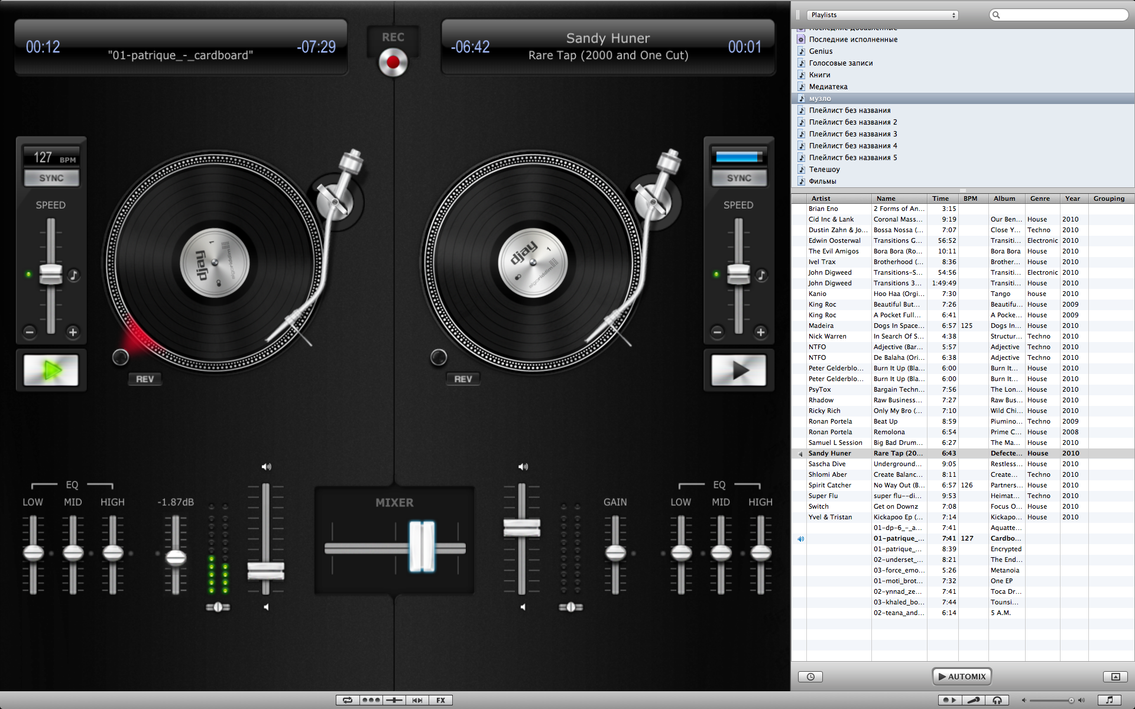Toggle key lock note on right deck
Viewport: 1135px width, 709px height.
pos(761,275)
